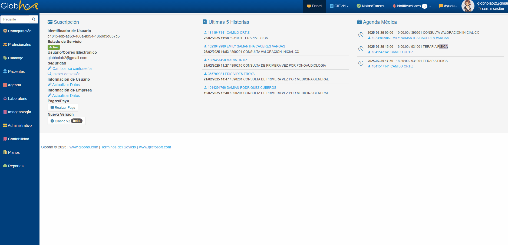Click the Notificaciones bell icon
This screenshot has height=245, width=508.
pos(394,6)
